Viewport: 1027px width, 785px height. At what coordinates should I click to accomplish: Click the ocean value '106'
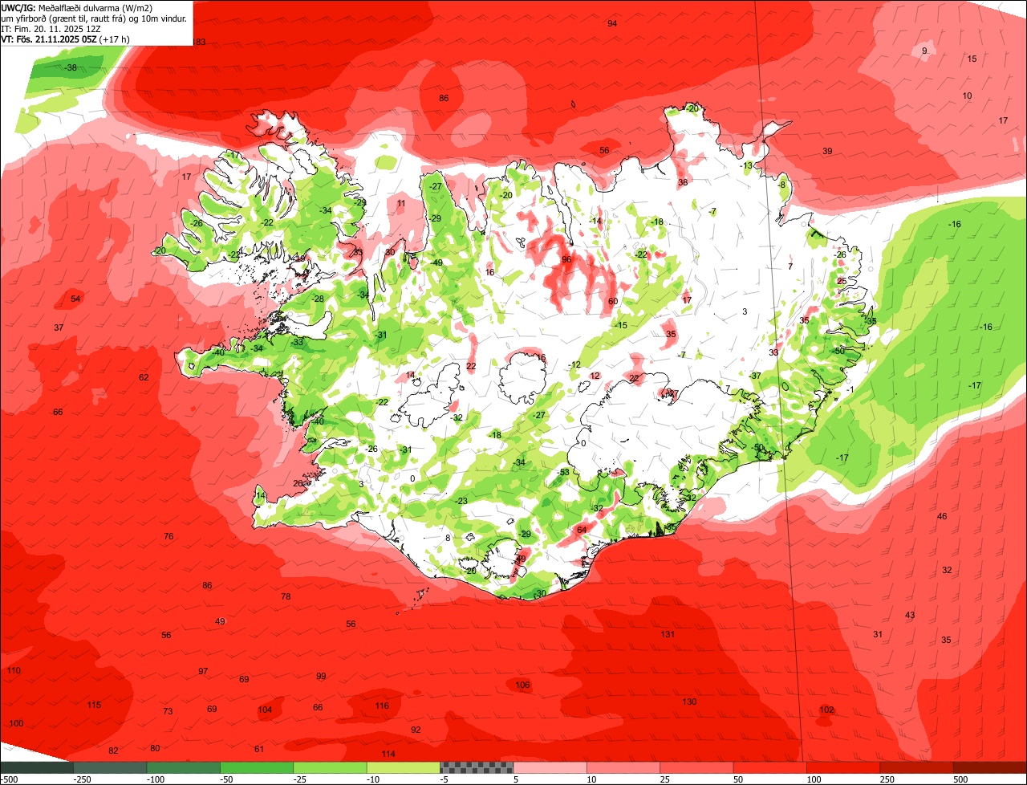(x=523, y=685)
